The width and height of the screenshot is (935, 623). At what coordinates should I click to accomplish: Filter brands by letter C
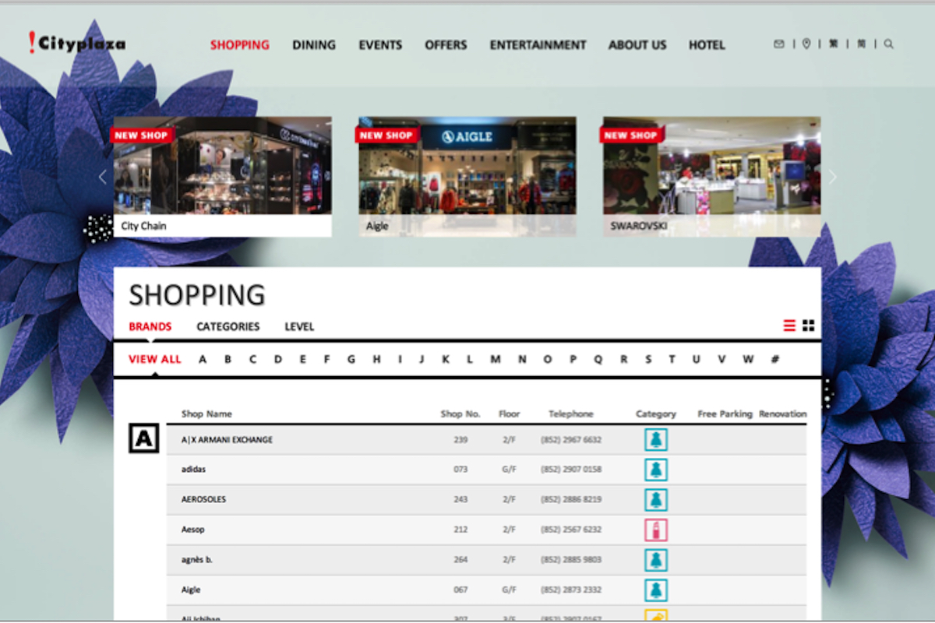252,359
